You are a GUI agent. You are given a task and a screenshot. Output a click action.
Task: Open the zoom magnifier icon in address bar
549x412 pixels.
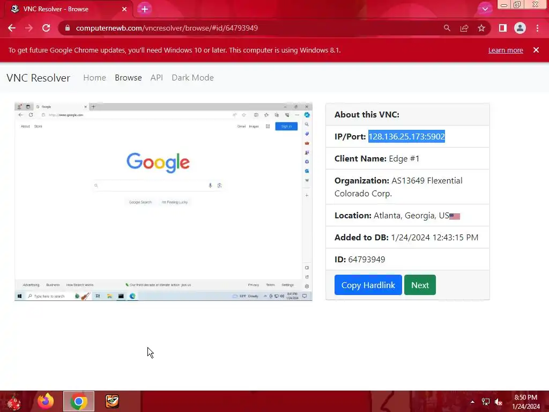coord(447,28)
